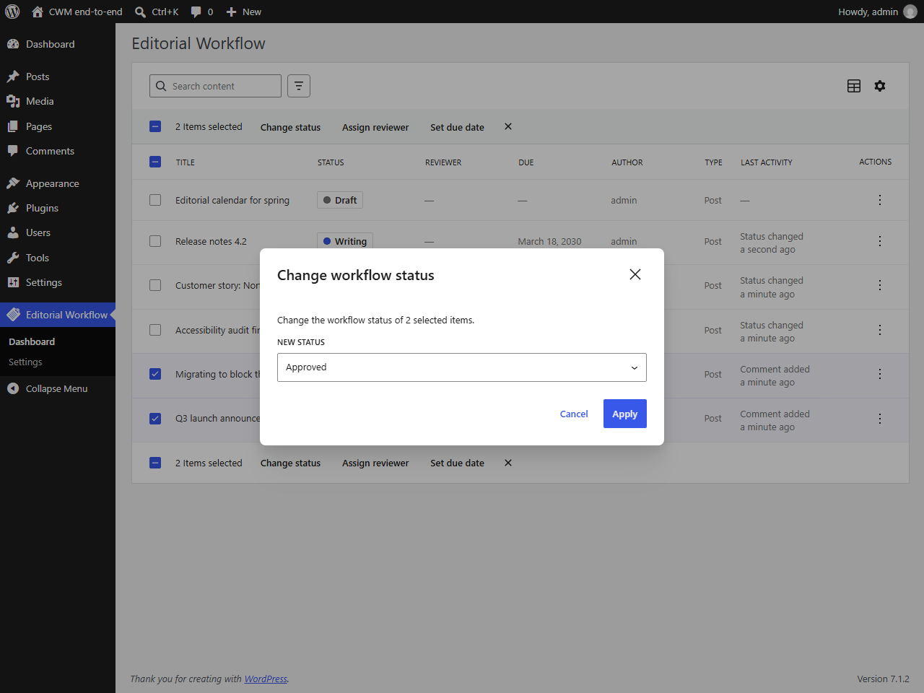Open the Ctrl+K command search

157,12
